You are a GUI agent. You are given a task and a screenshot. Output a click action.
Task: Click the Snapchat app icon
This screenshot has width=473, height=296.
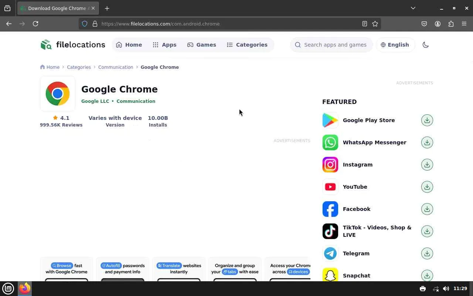click(x=330, y=275)
